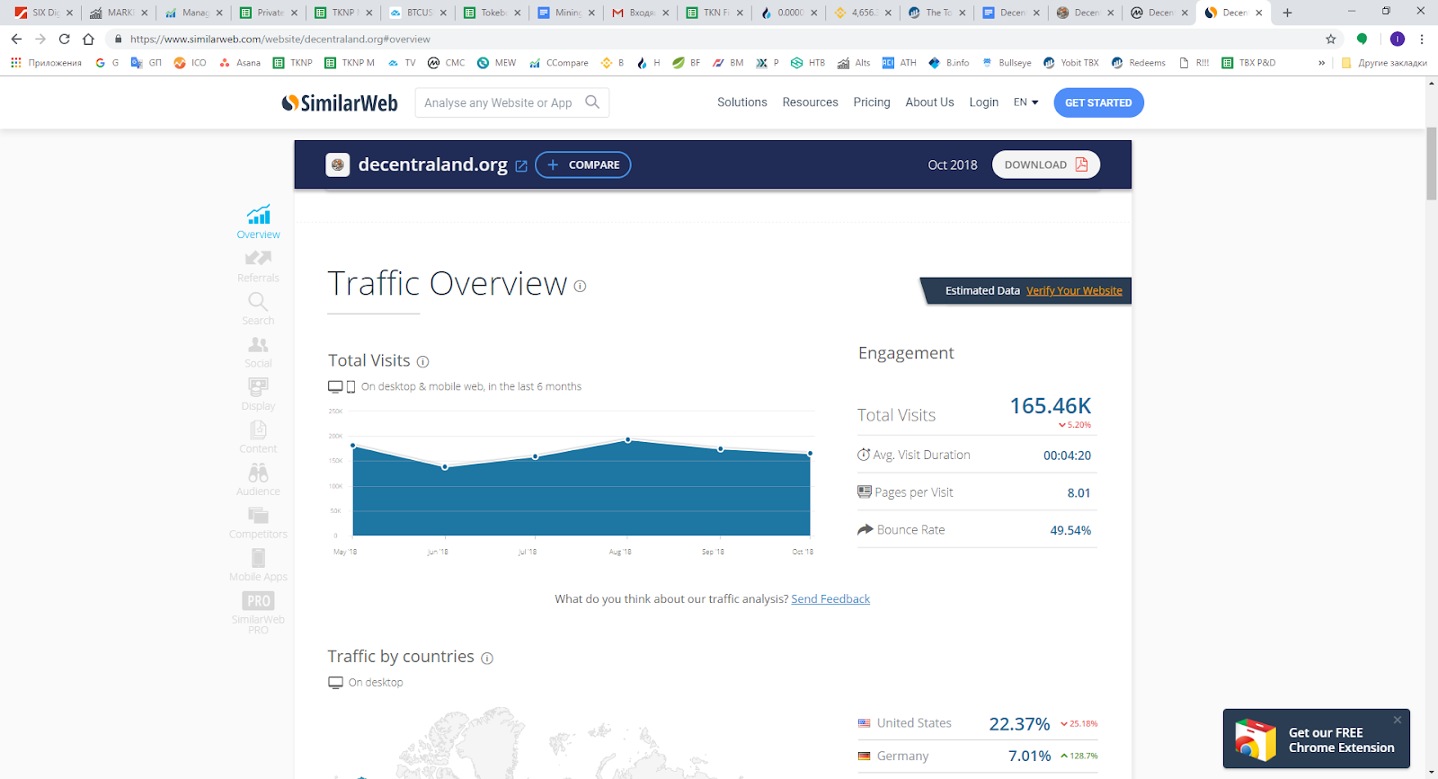Open the Chrome profile avatar
This screenshot has width=1438, height=779.
coord(1397,39)
